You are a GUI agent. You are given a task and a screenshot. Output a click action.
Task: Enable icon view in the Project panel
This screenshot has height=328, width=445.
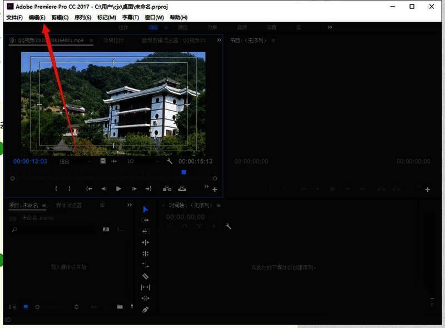pos(24,306)
